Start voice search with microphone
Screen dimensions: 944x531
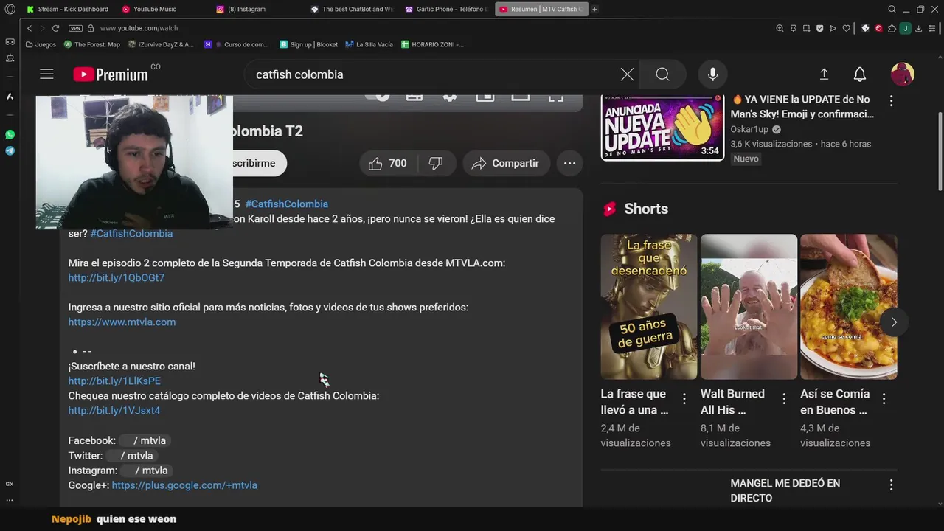[712, 74]
